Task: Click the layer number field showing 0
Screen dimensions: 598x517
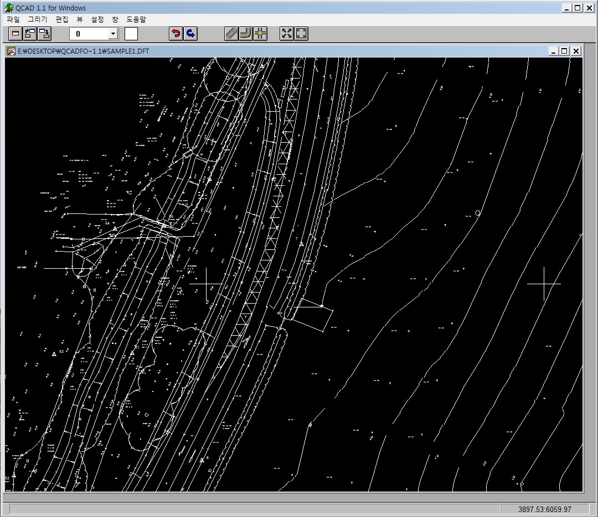Action: coord(89,34)
